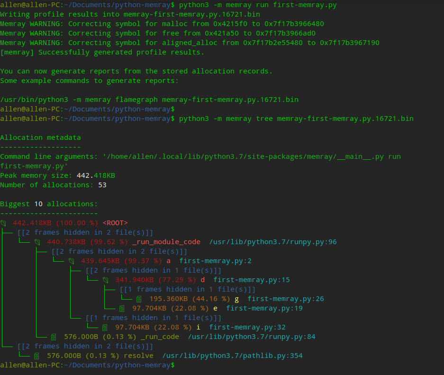Image resolution: width=444 pixels, height=375 pixels.
Task: Click the tree icon beside the <ROOT> row
Action: click(x=3, y=223)
